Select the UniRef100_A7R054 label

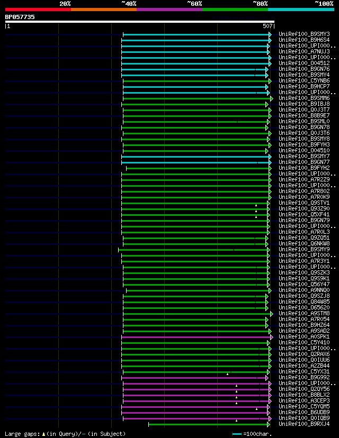[304, 319]
